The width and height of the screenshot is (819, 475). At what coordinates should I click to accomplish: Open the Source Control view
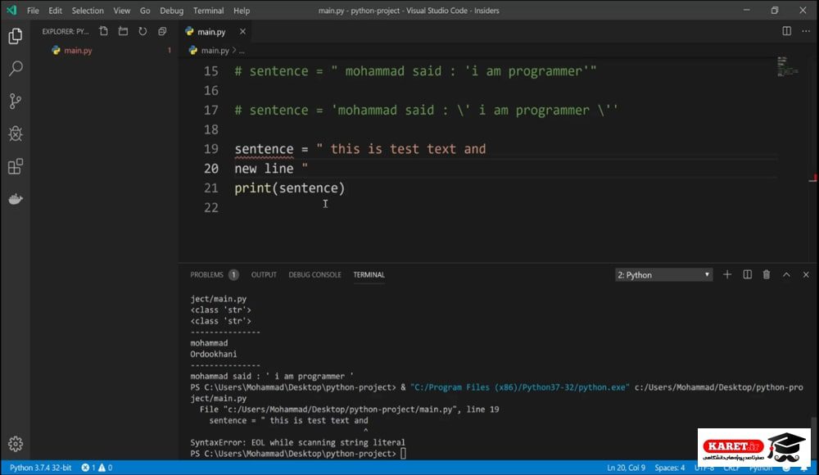tap(15, 101)
